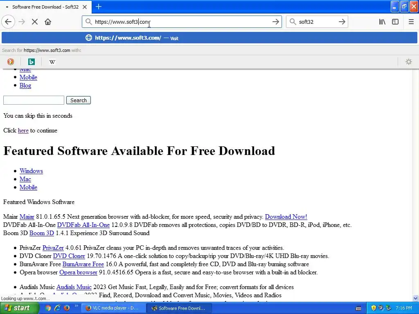Click magnifier icon in address bar
This screenshot has height=314, width=419.
[88, 22]
